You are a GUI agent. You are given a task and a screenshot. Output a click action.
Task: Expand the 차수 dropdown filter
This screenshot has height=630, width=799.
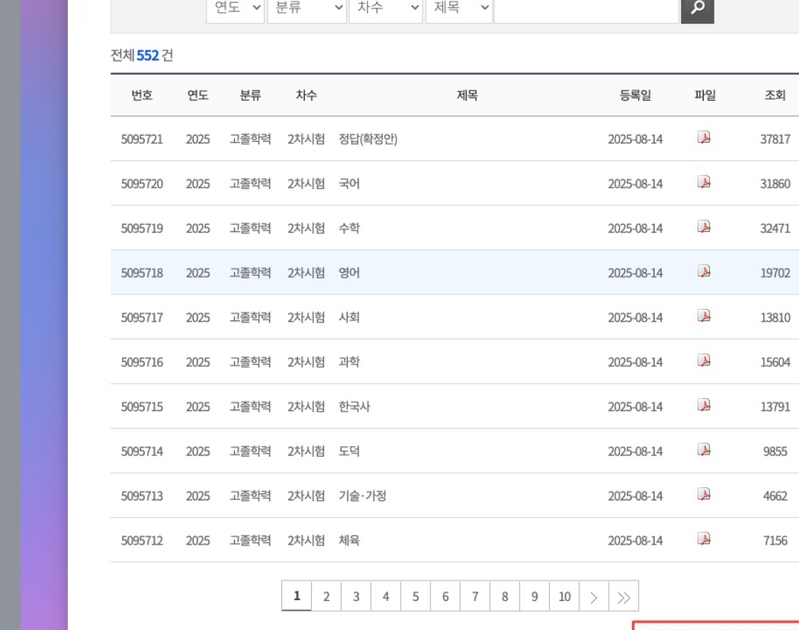tap(385, 8)
